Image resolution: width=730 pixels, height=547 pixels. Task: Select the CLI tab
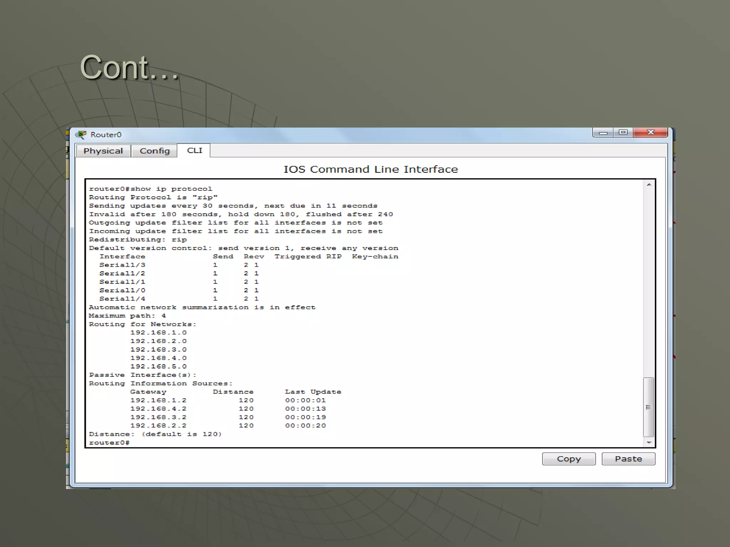(195, 151)
